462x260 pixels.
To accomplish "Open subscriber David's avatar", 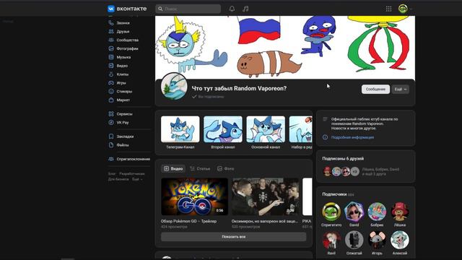I will pyautogui.click(x=354, y=212).
